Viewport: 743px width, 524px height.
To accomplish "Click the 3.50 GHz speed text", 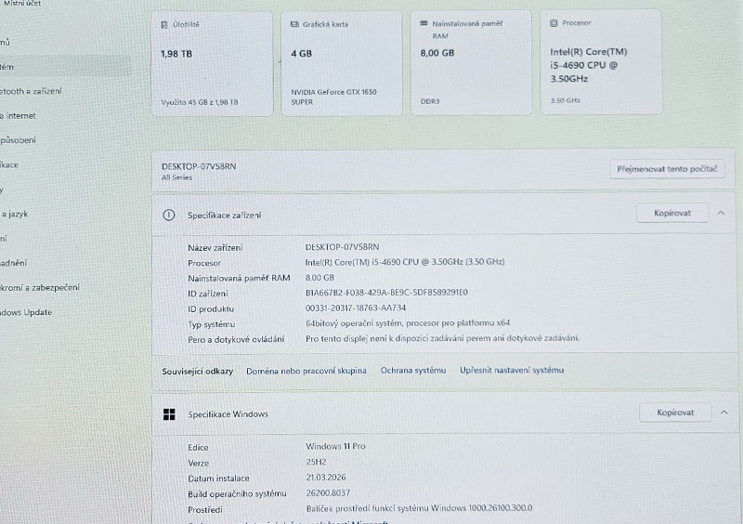I will click(x=566, y=100).
